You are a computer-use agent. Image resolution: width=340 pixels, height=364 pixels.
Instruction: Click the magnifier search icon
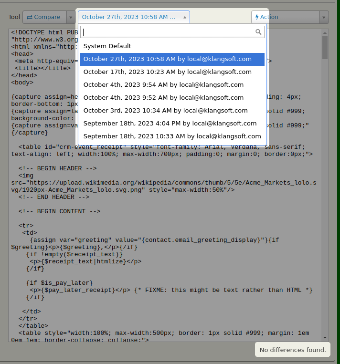[x=258, y=32]
